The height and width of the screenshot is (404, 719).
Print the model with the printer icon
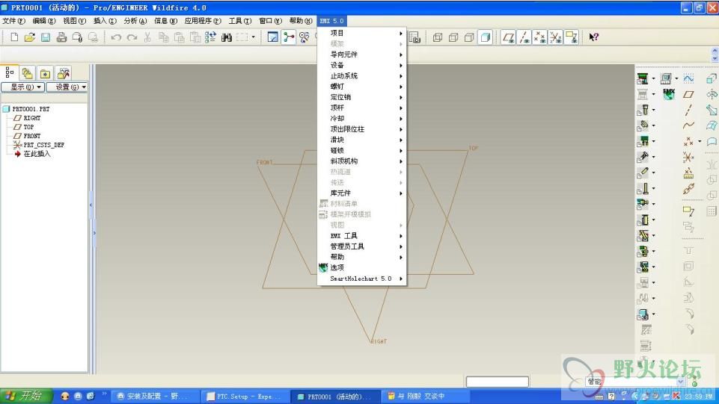click(61, 37)
